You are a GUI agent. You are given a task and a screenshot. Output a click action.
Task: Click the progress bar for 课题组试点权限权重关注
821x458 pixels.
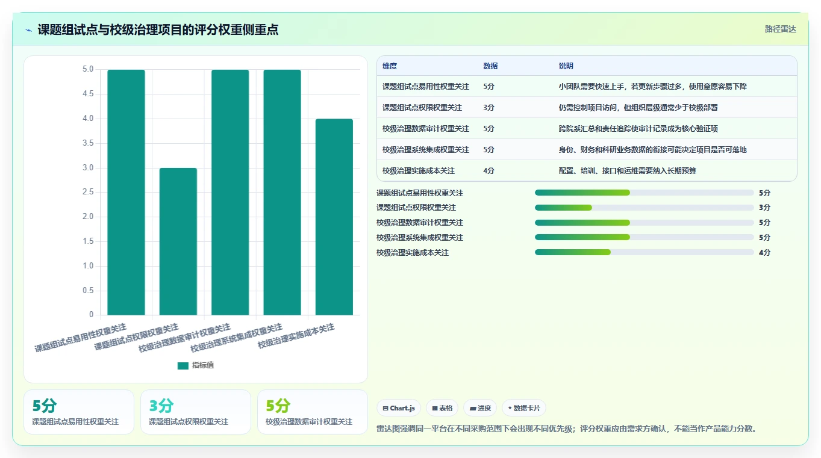click(645, 208)
